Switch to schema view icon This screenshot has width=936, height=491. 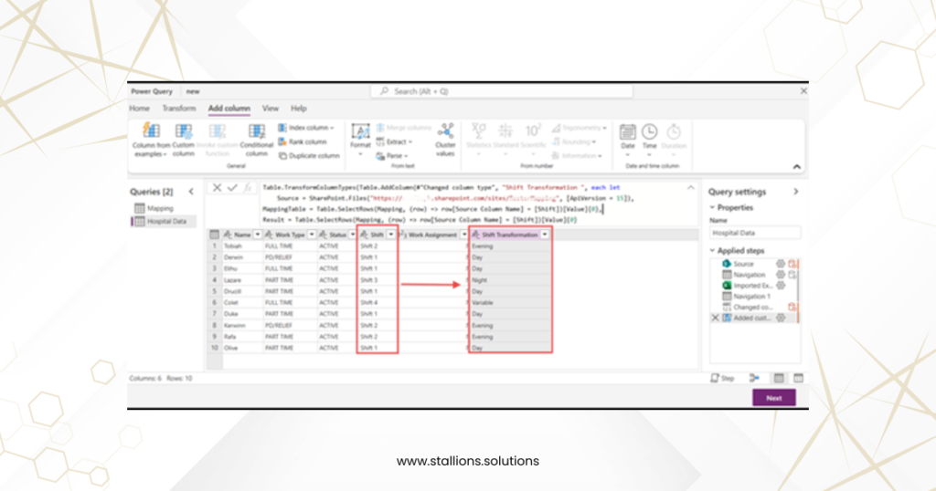click(799, 379)
